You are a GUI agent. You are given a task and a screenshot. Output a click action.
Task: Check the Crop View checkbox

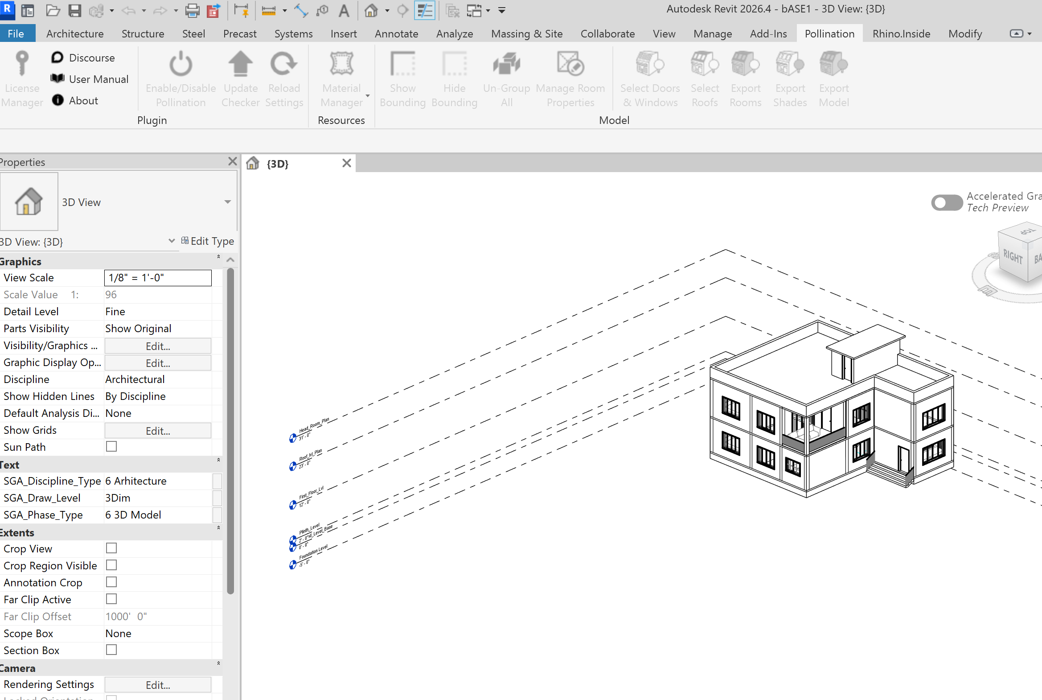pos(111,548)
